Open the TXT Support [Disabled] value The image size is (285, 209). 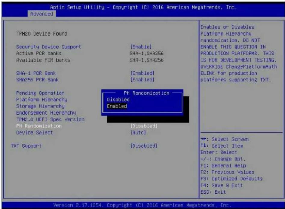pos(144,146)
